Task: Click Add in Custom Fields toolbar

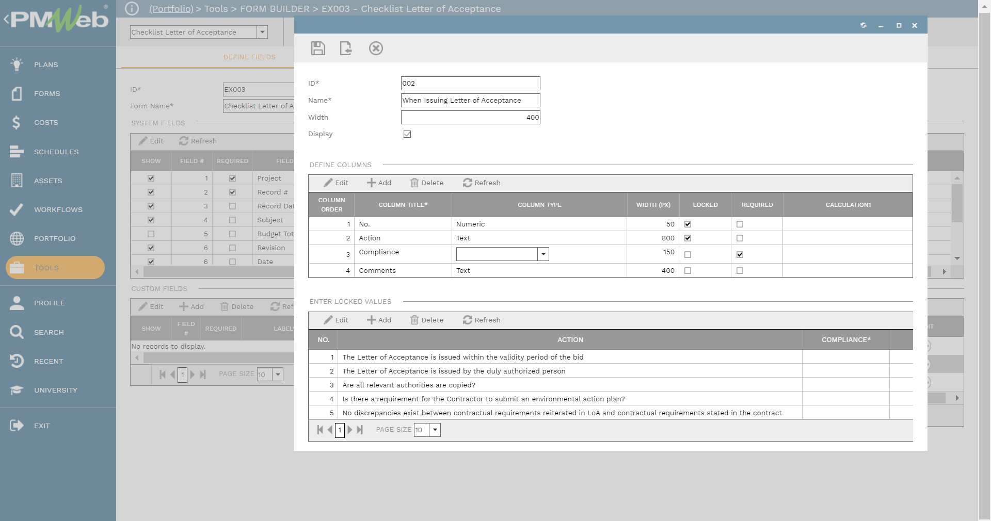Action: tap(191, 306)
